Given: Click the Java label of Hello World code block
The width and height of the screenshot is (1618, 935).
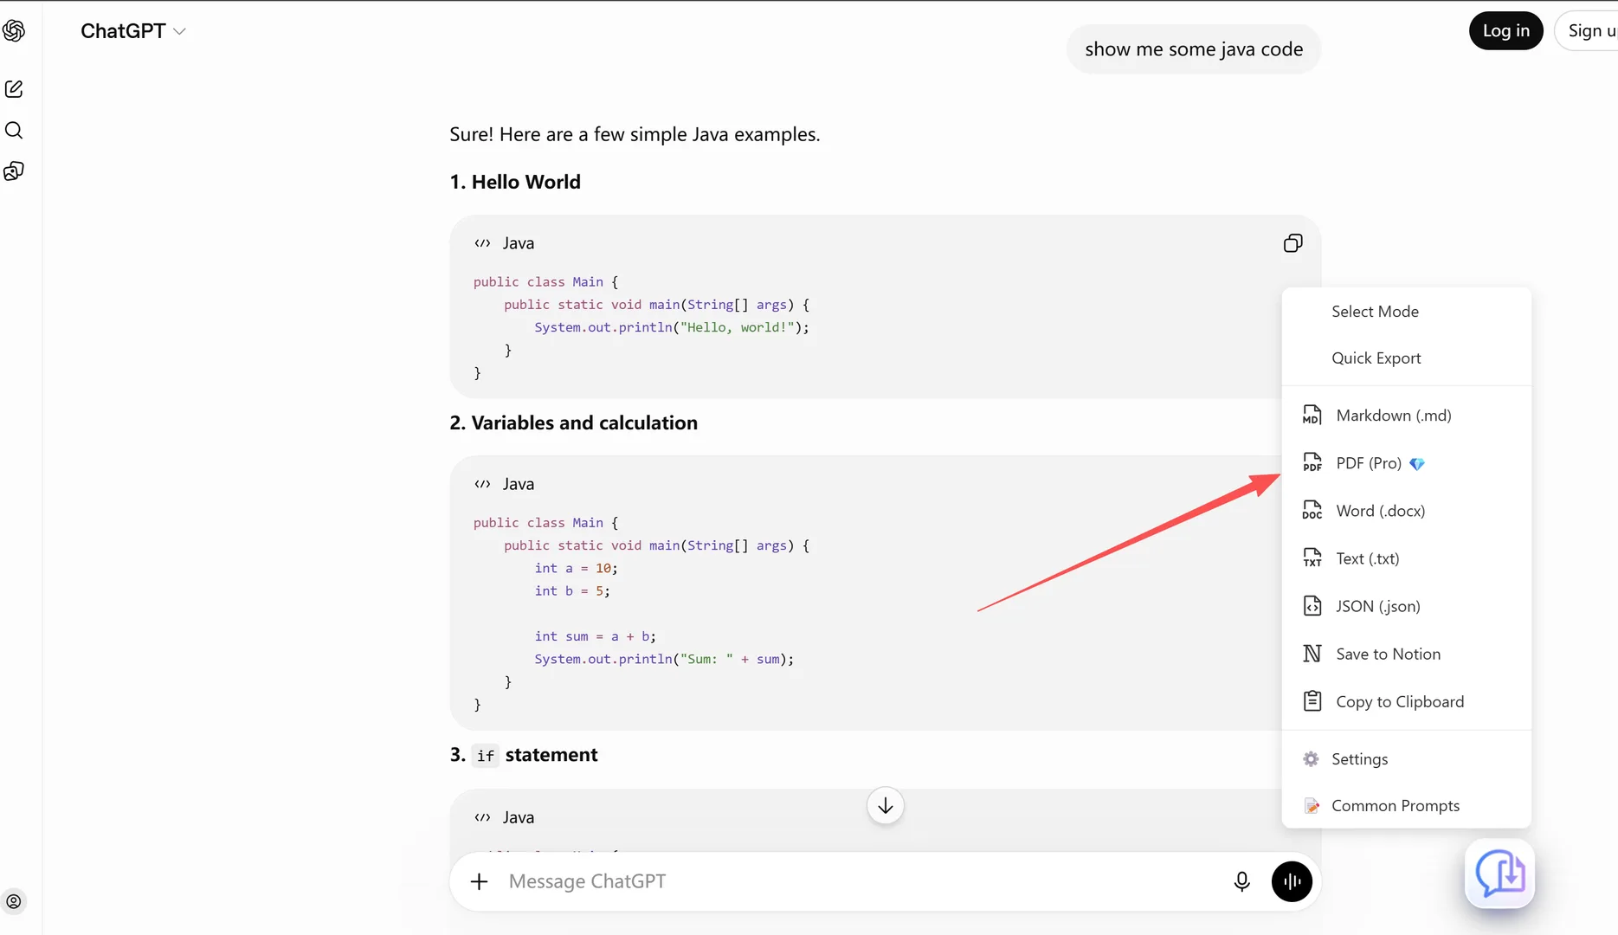Looking at the screenshot, I should (x=519, y=243).
